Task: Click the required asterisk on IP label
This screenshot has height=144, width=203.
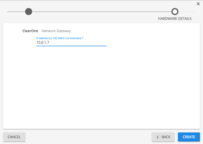Action: coord(83,38)
